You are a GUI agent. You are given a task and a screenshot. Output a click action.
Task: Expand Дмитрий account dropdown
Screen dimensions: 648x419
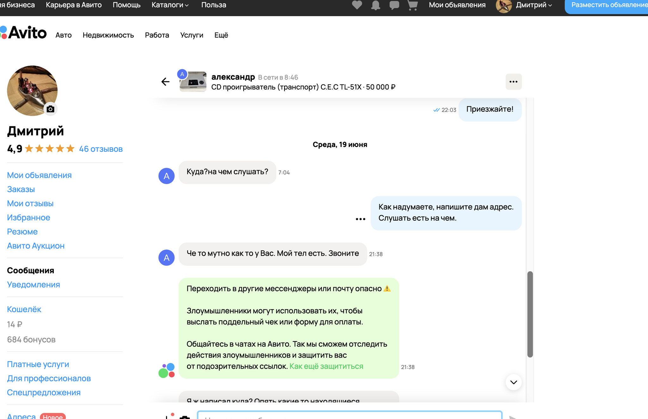(x=534, y=5)
